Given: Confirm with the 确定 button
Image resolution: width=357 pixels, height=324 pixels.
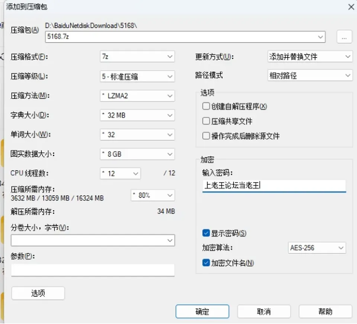Looking at the screenshot, I should (202, 311).
